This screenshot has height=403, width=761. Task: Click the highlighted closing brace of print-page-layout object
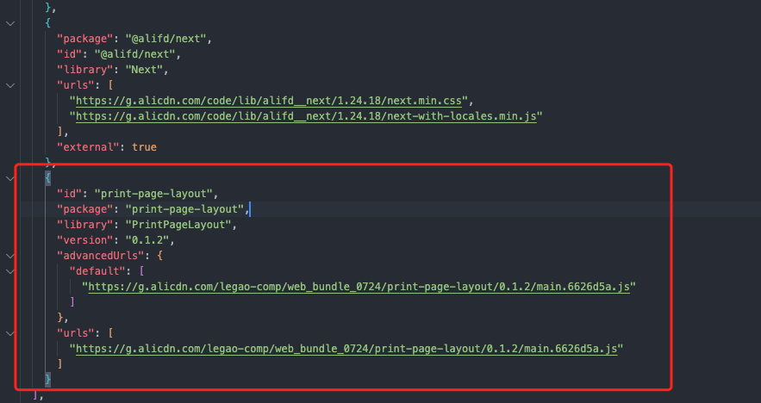47,379
